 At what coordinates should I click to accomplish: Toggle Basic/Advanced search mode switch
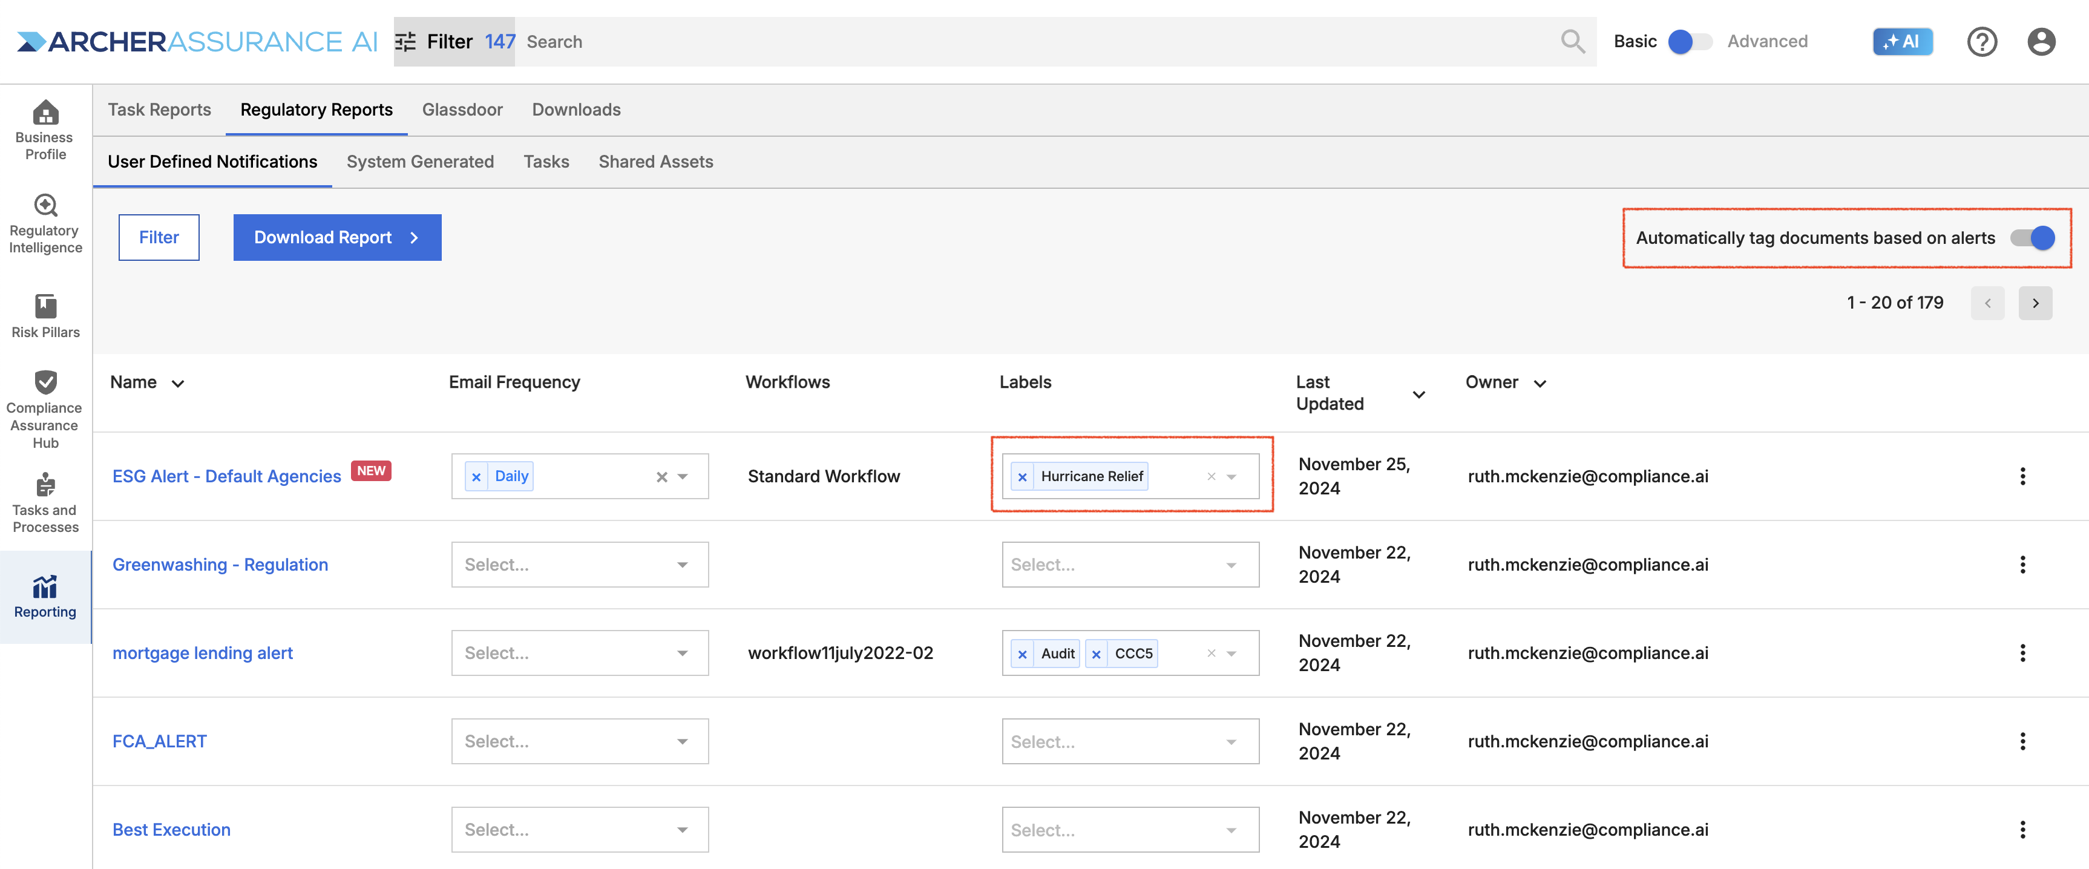click(x=1690, y=41)
